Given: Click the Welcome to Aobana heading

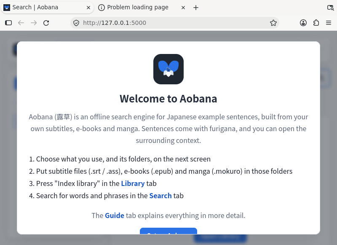Looking at the screenshot, I should [x=168, y=99].
